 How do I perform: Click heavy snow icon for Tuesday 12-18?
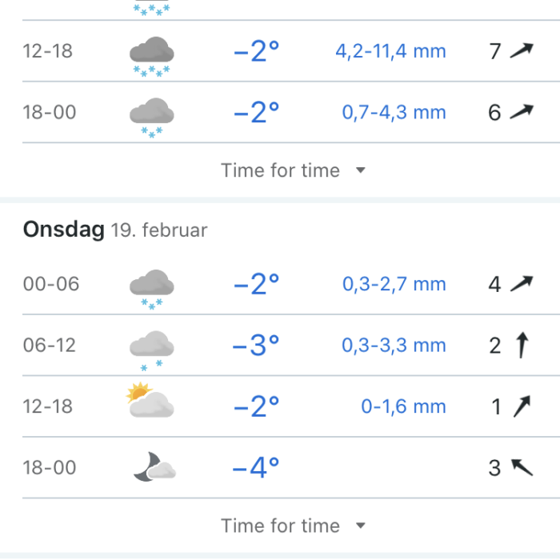[152, 56]
